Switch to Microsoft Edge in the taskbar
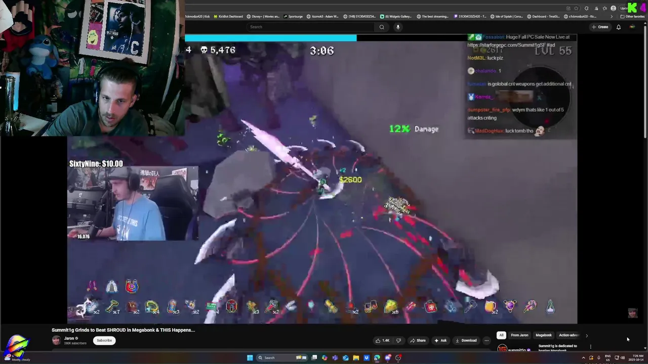 [x=377, y=357]
